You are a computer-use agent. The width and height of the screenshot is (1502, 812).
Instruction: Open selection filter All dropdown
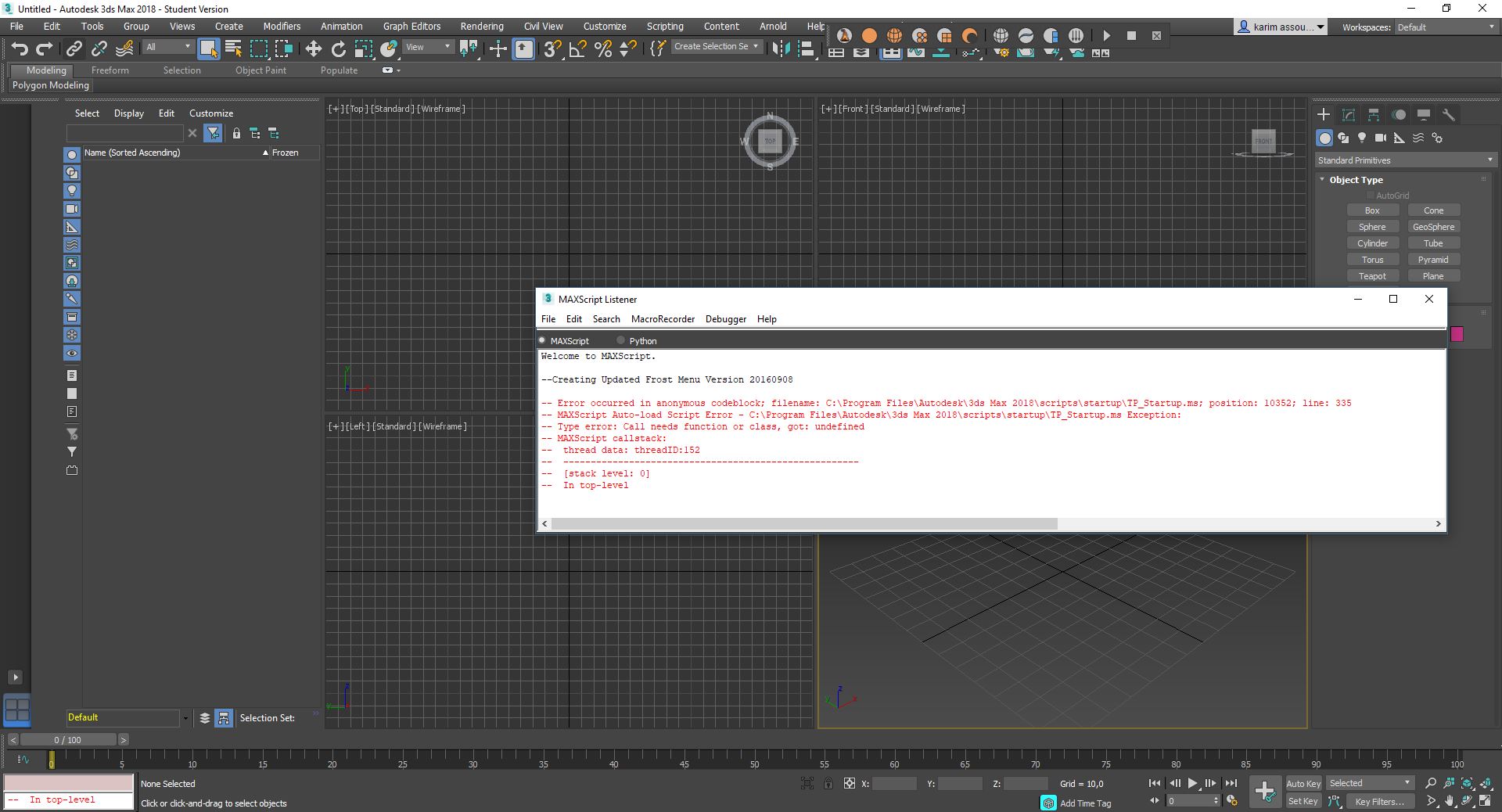(x=168, y=47)
